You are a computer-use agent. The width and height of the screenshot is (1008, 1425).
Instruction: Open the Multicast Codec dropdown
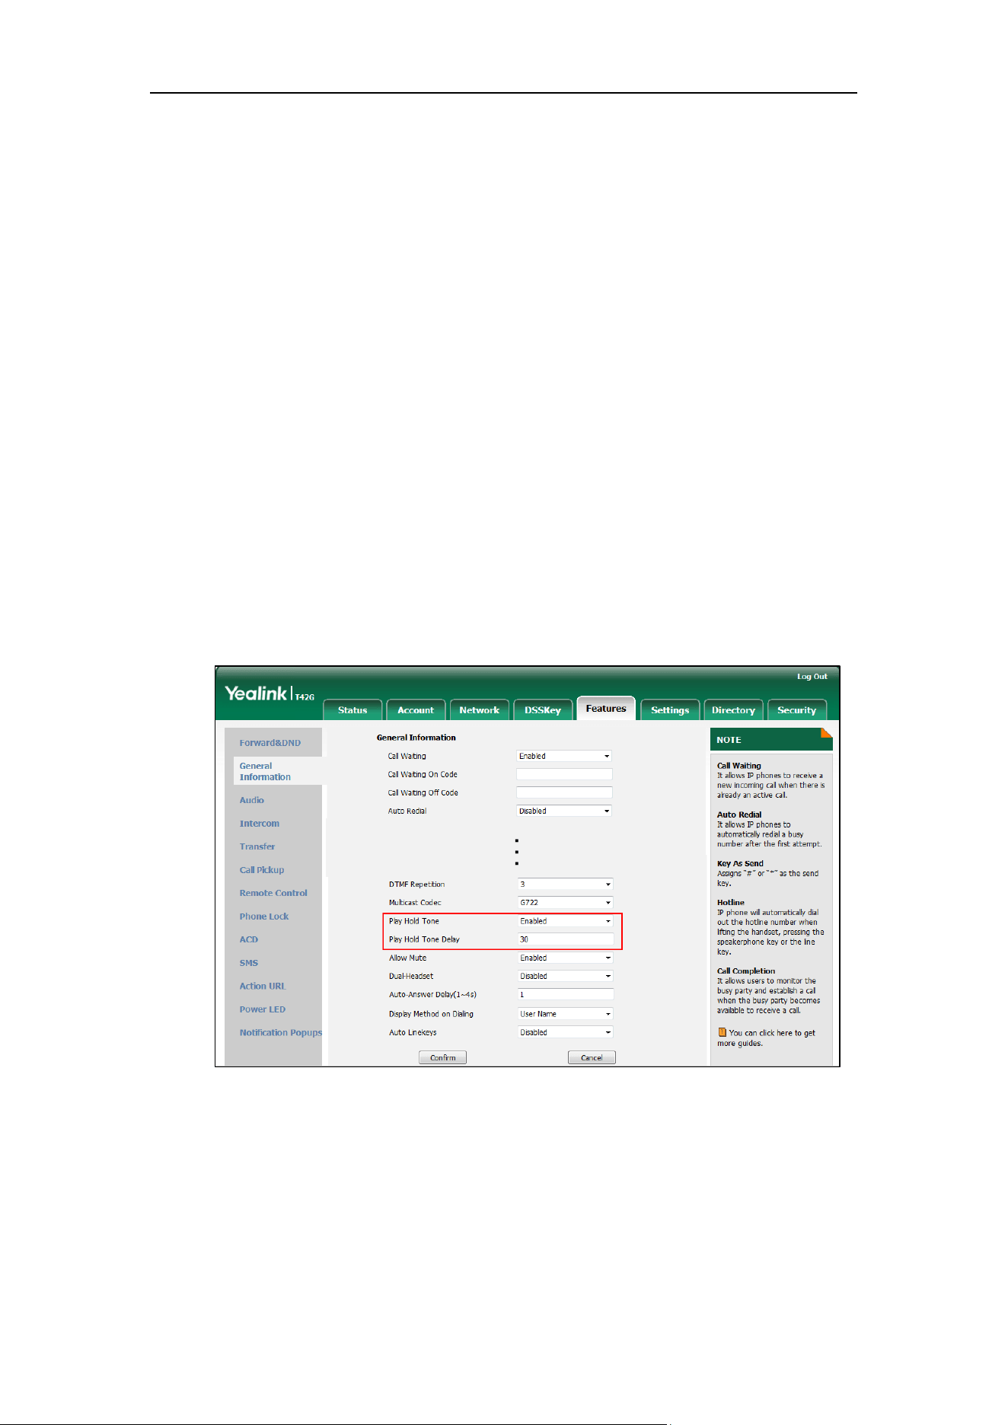(x=566, y=902)
